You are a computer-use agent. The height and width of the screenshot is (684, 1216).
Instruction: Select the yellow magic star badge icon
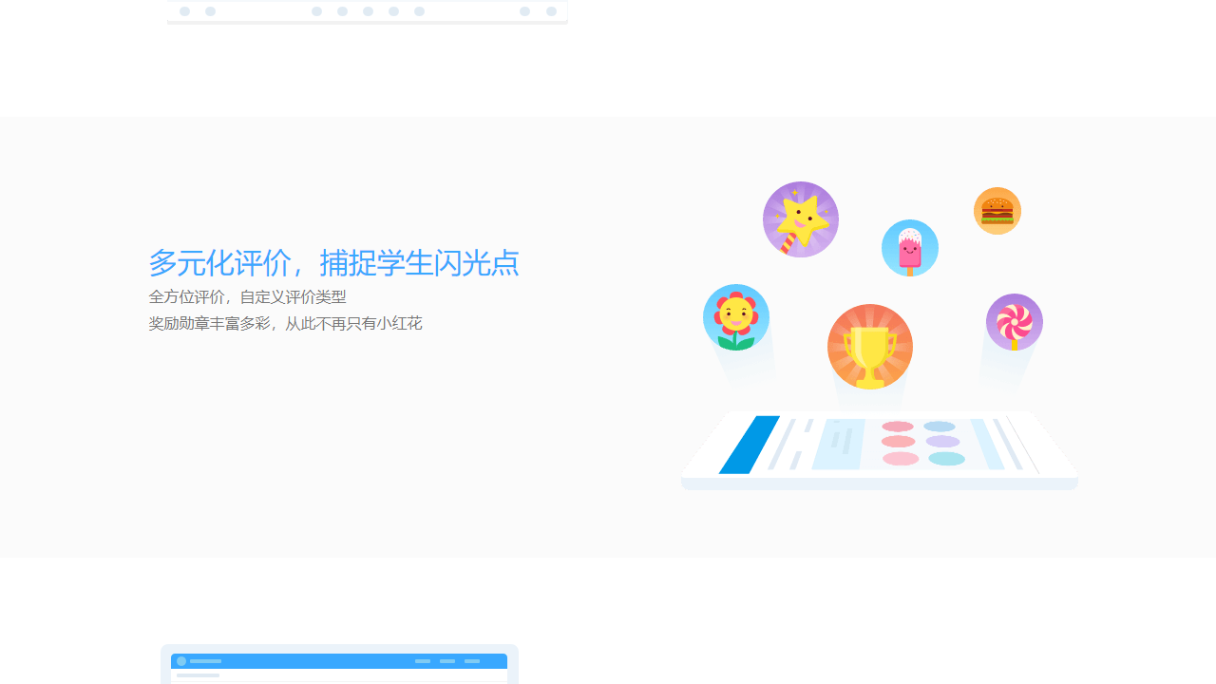(x=800, y=219)
